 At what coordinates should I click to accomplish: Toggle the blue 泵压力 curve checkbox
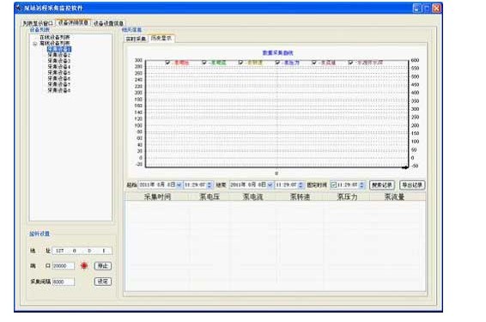point(277,63)
